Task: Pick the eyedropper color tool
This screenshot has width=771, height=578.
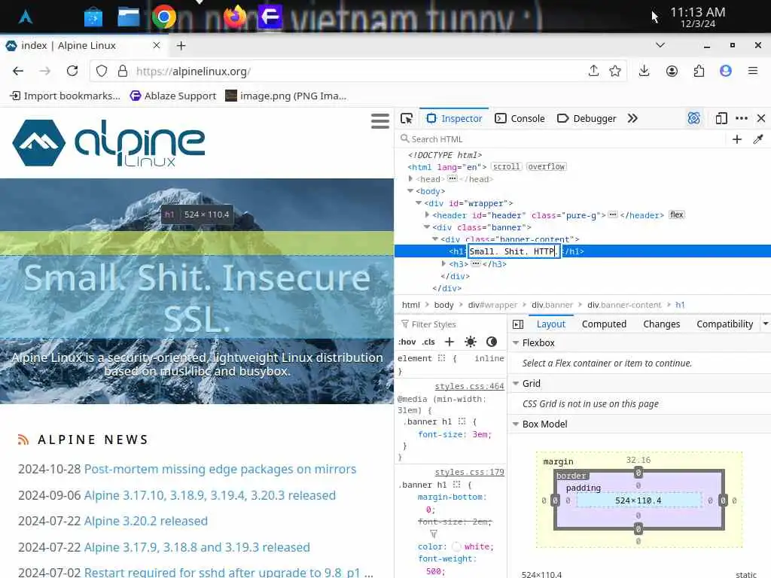Action: (757, 139)
